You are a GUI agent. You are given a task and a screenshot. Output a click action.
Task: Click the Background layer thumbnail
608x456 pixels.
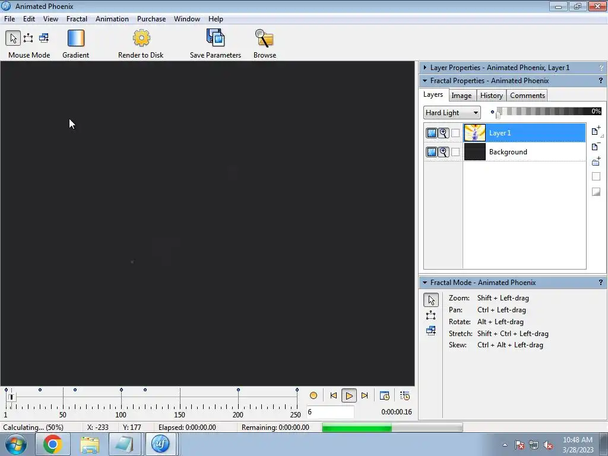pos(474,151)
